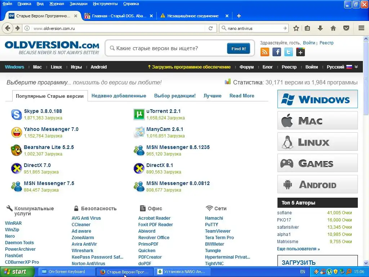
Task: Go back with the browser back arrow
Action: point(8,28)
